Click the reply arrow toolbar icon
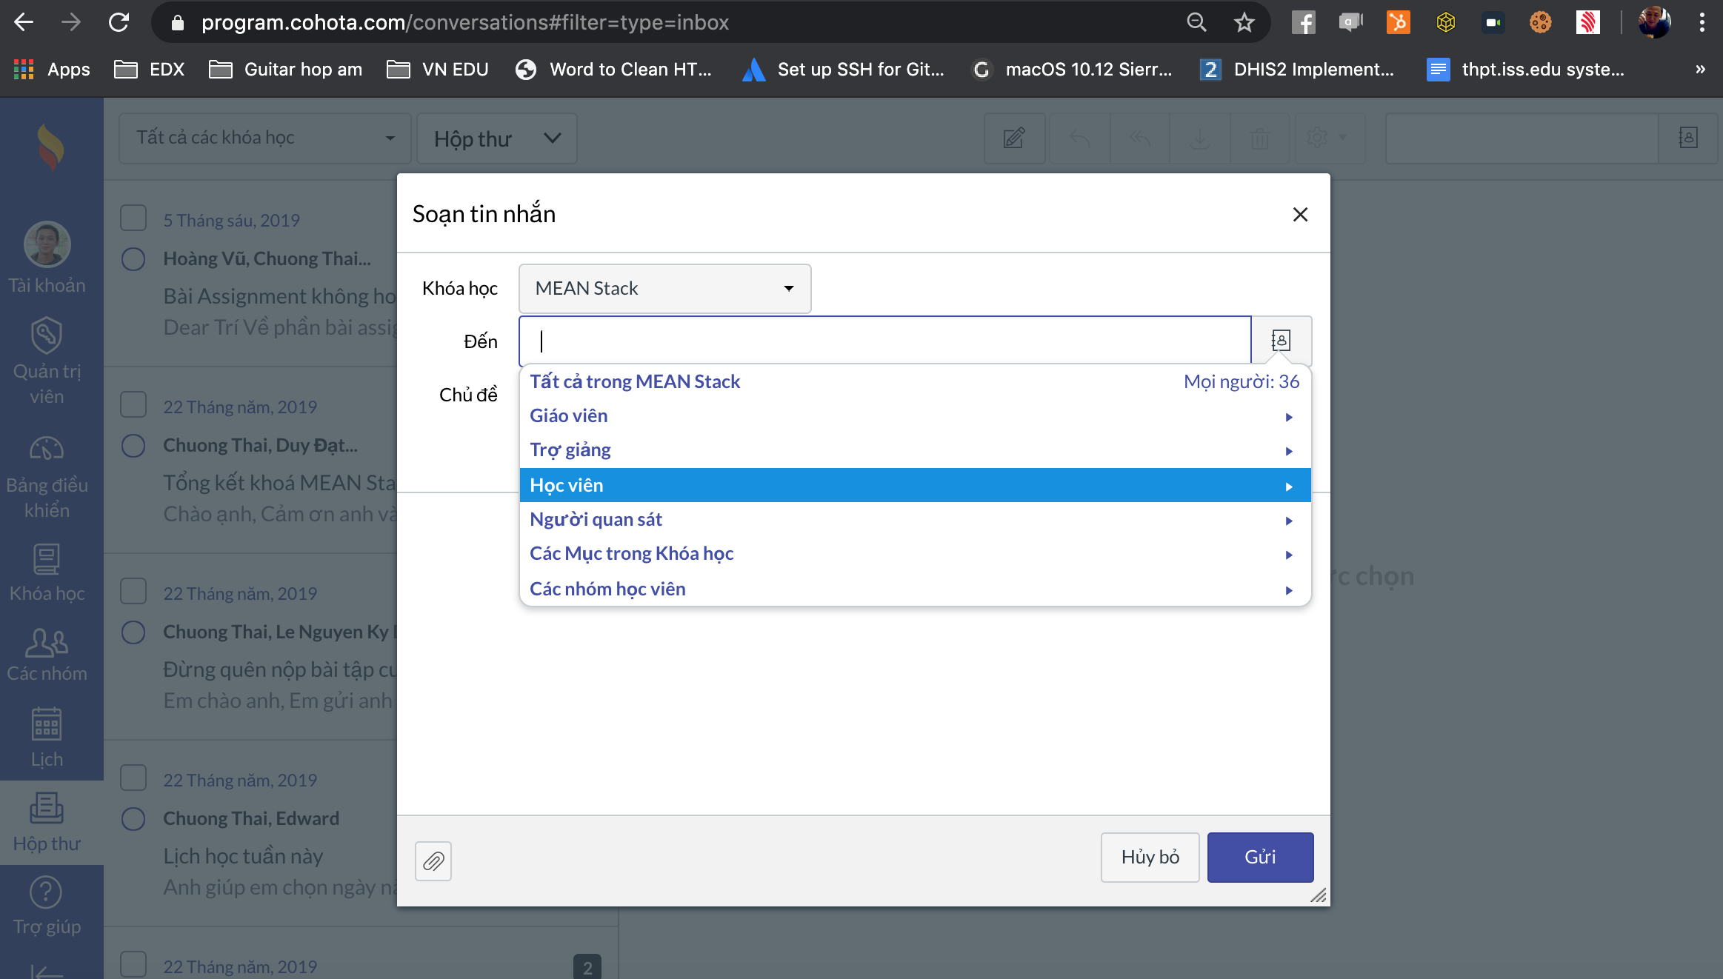The image size is (1723, 979). tap(1080, 138)
